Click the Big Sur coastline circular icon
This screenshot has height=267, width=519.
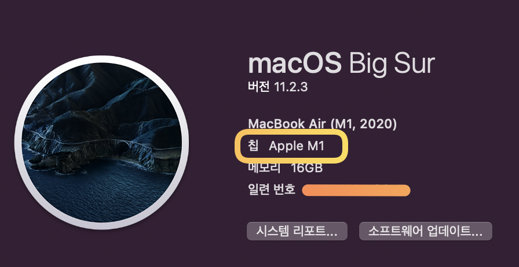[101, 142]
